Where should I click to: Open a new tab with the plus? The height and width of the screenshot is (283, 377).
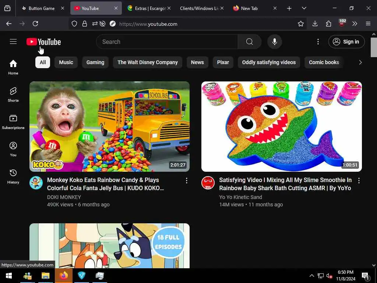[289, 8]
